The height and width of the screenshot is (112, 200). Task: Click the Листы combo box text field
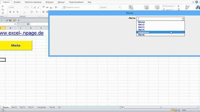159,19
